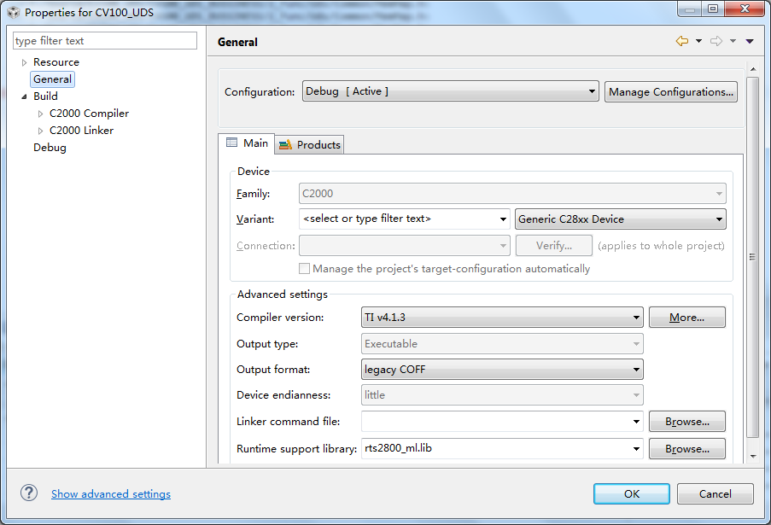Open the view menu triangle icon
This screenshot has height=525, width=771.
tap(750, 41)
